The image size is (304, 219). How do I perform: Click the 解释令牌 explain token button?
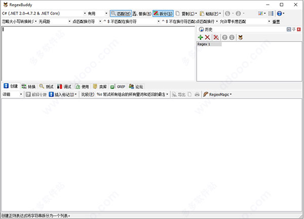[x=36, y=95]
